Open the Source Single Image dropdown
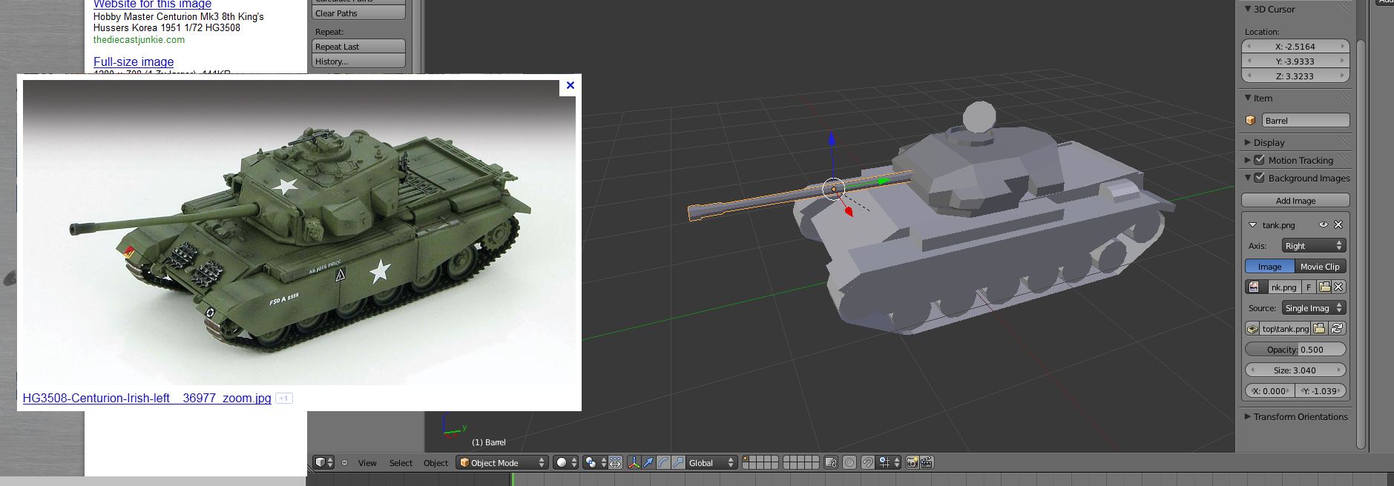The image size is (1394, 486). click(x=1313, y=307)
